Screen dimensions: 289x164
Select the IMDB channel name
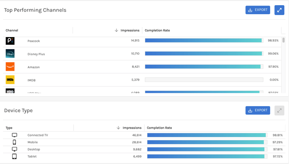click(31, 80)
